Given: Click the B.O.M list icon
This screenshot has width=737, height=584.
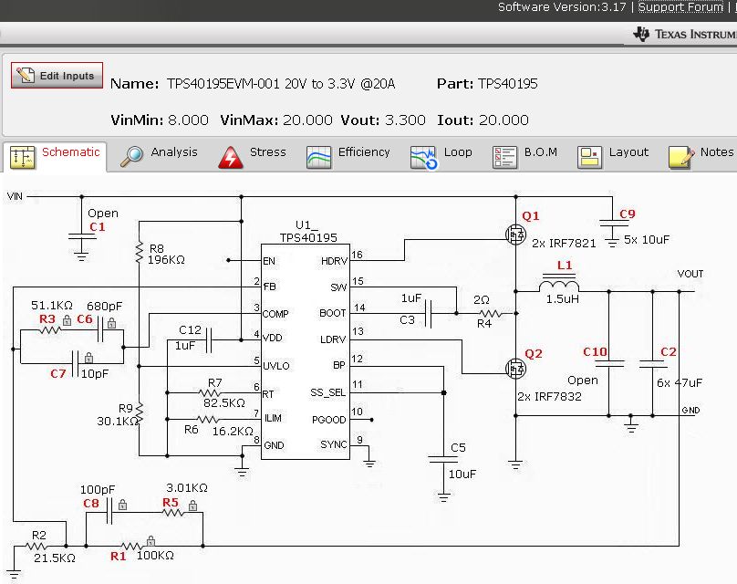Looking at the screenshot, I should click(x=504, y=157).
